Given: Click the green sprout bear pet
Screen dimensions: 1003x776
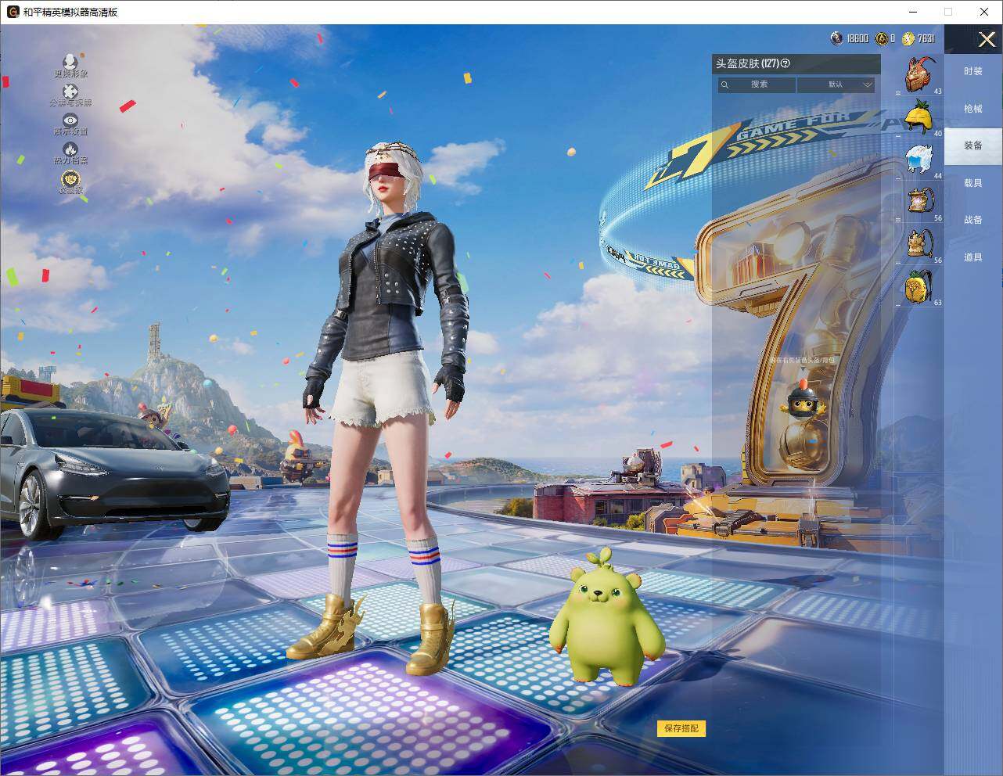Looking at the screenshot, I should (x=606, y=616).
